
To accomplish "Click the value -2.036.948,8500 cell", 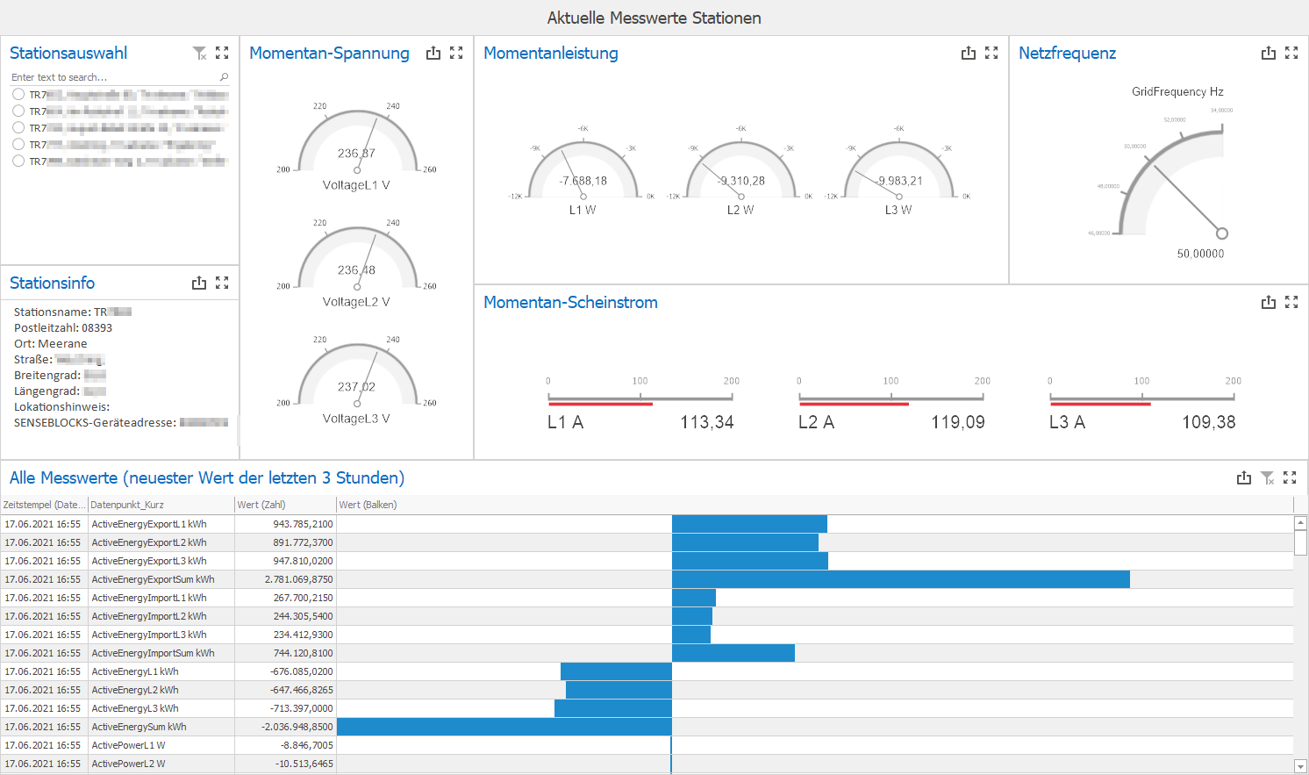I will click(x=286, y=727).
